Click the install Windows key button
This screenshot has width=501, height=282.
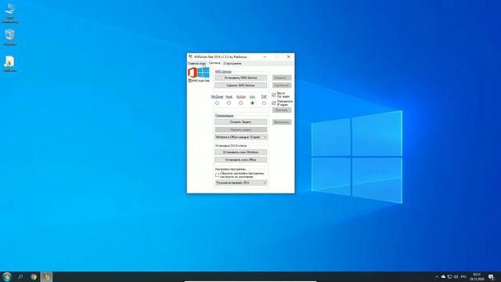(240, 152)
